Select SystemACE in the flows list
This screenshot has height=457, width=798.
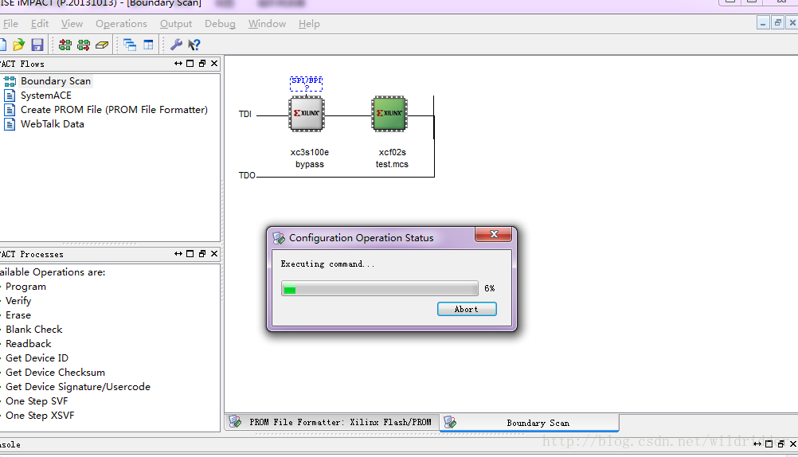tap(46, 96)
